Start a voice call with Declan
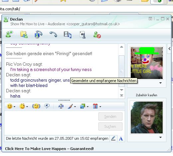 53,34
